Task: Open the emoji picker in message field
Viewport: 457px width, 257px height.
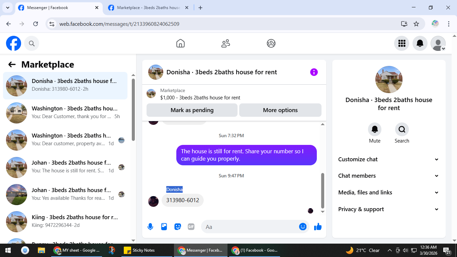Action: [x=303, y=227]
